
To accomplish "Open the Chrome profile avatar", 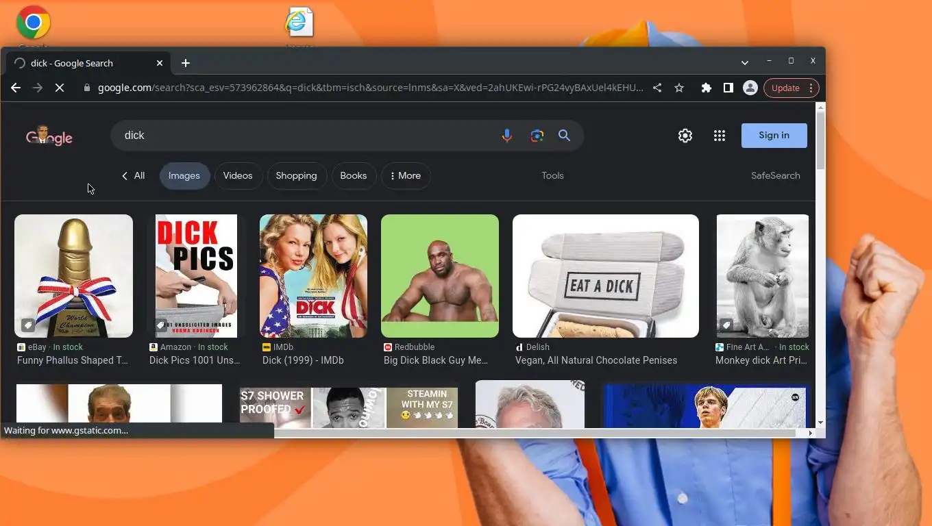I will (750, 88).
